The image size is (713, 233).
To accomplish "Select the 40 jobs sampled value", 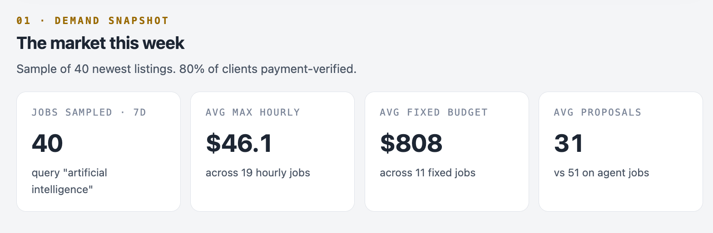I will click(x=47, y=143).
